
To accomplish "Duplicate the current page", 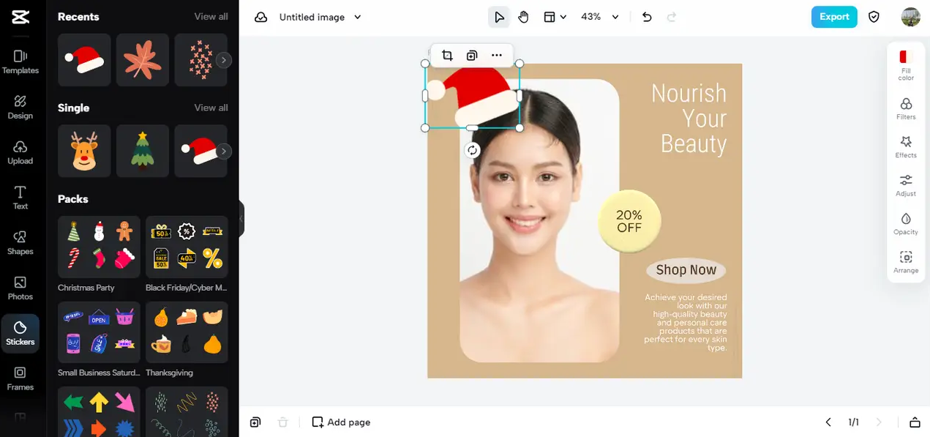I will click(x=255, y=422).
